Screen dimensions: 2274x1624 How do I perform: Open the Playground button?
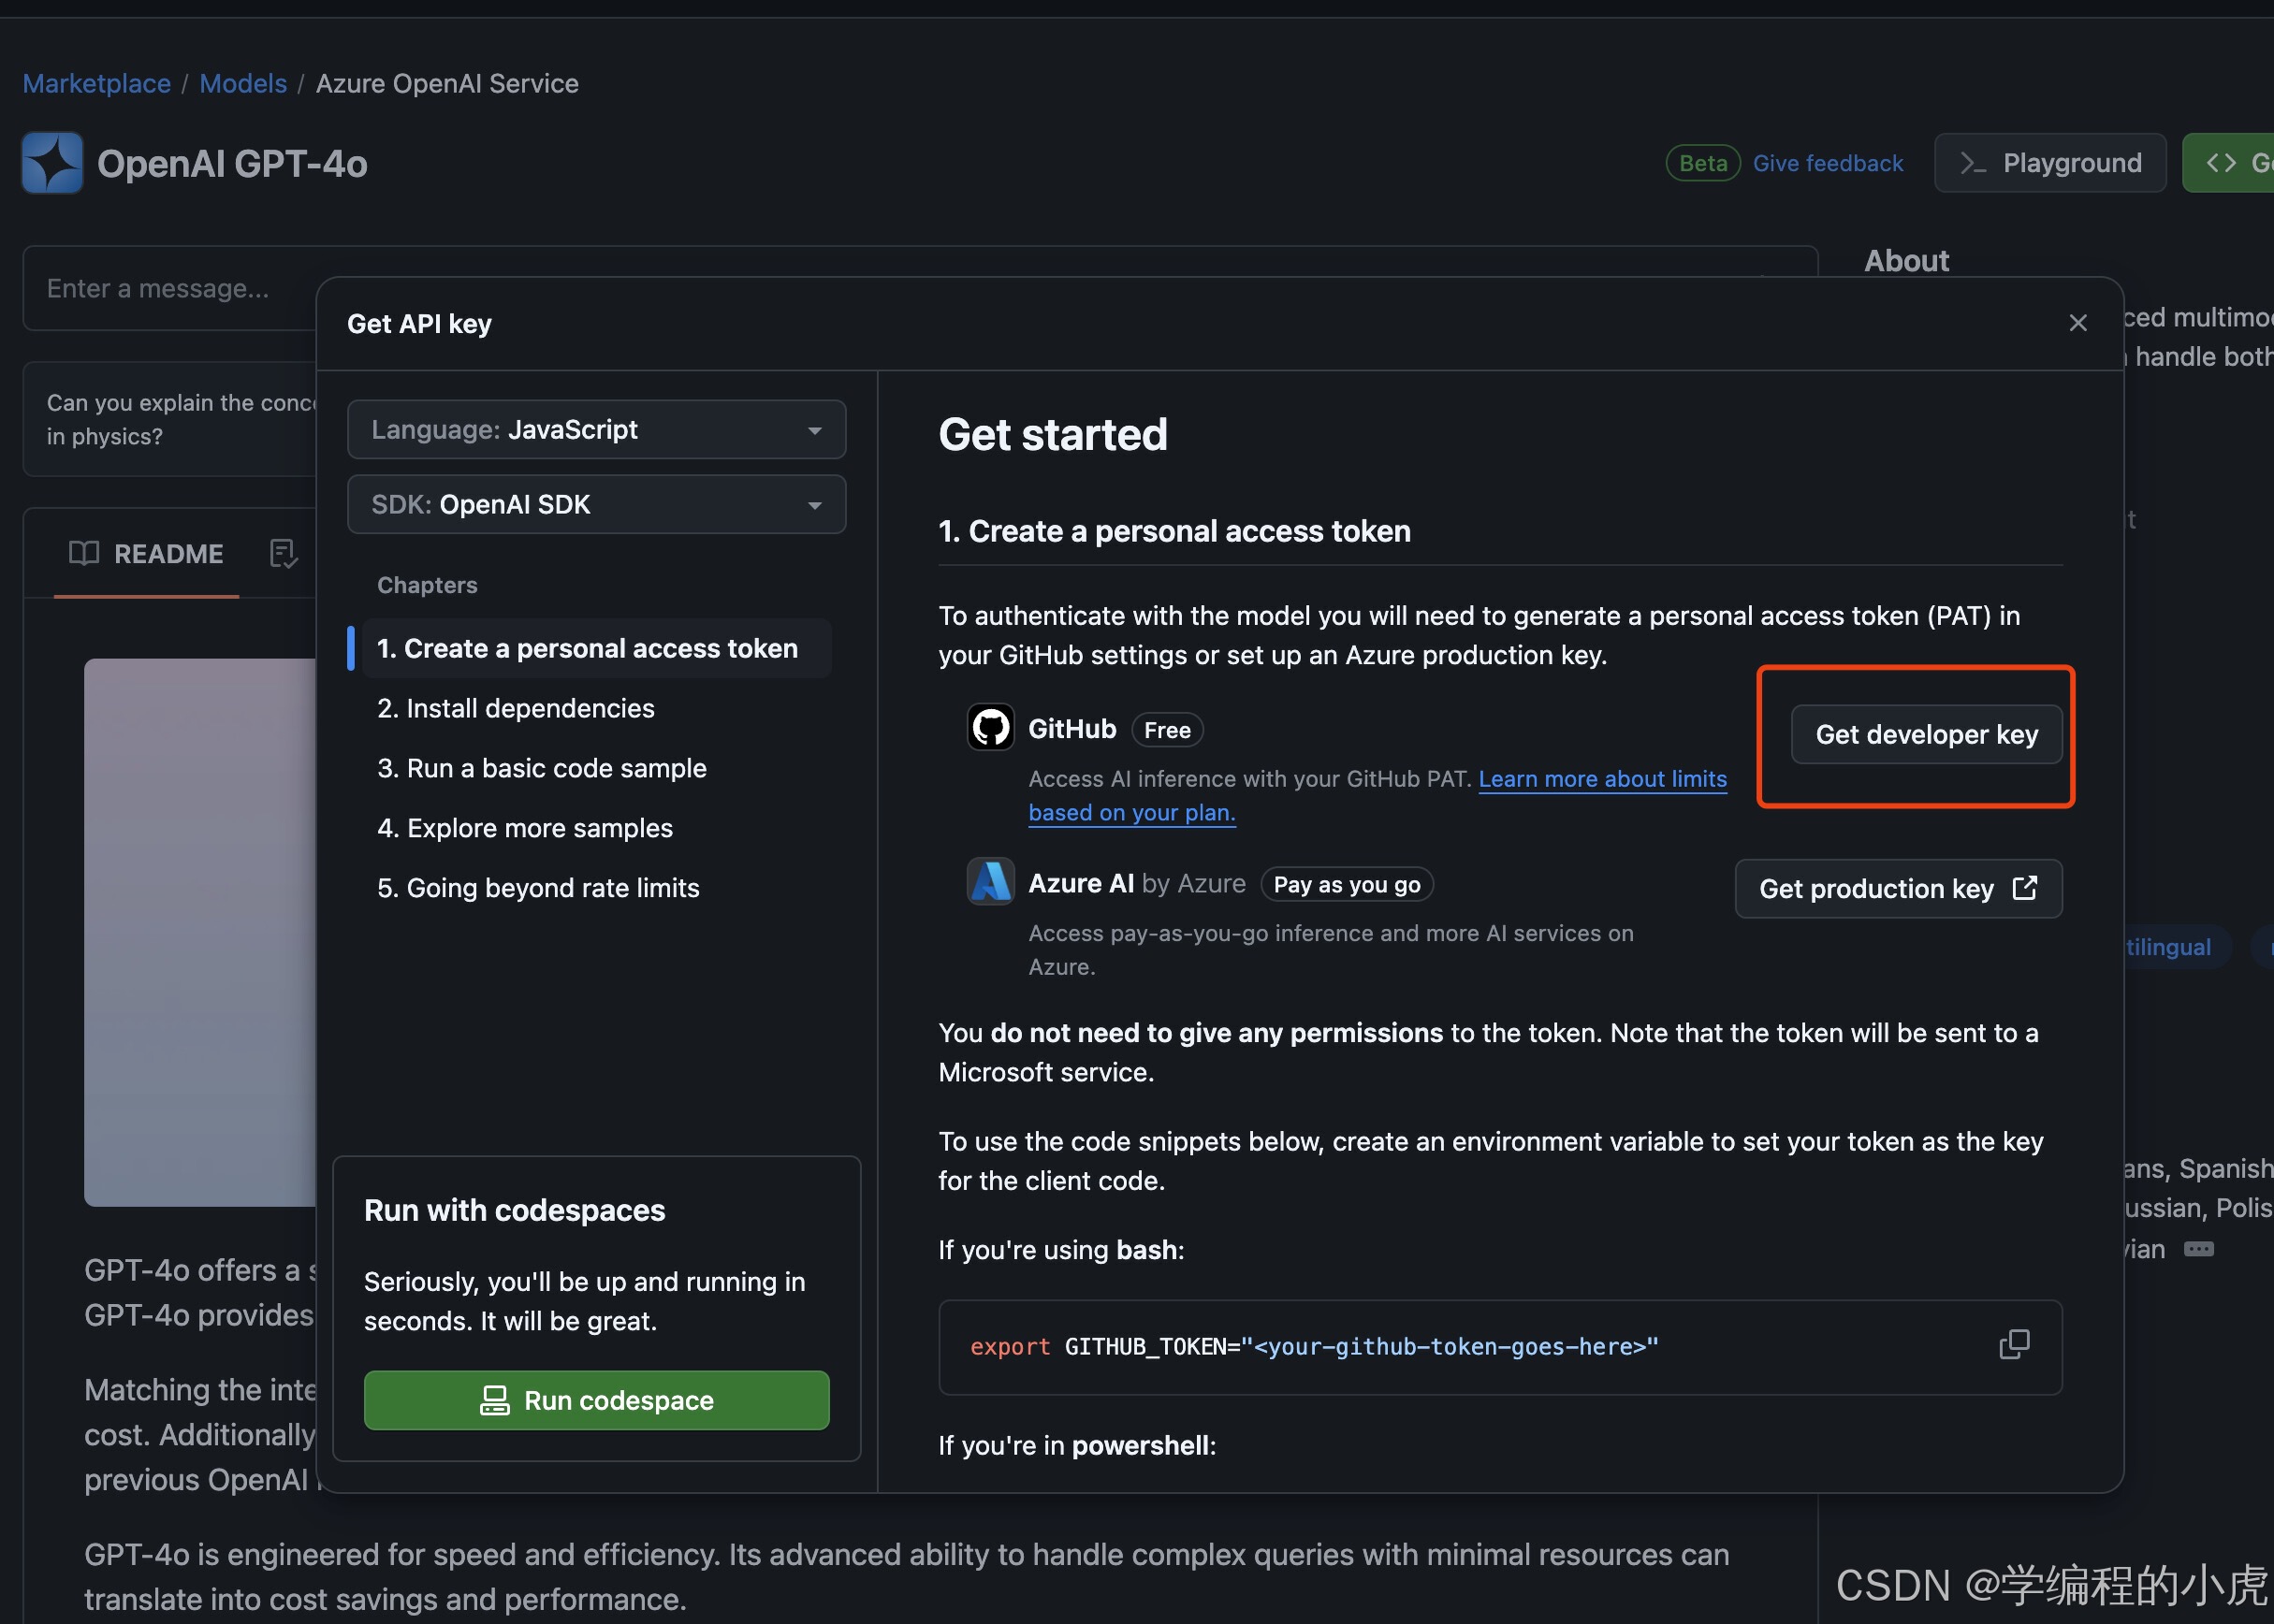(2050, 163)
